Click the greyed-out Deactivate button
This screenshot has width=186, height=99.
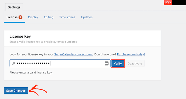pos(135,63)
